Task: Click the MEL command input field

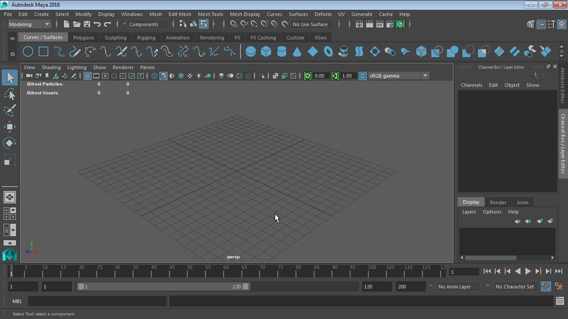Action: click(x=97, y=301)
